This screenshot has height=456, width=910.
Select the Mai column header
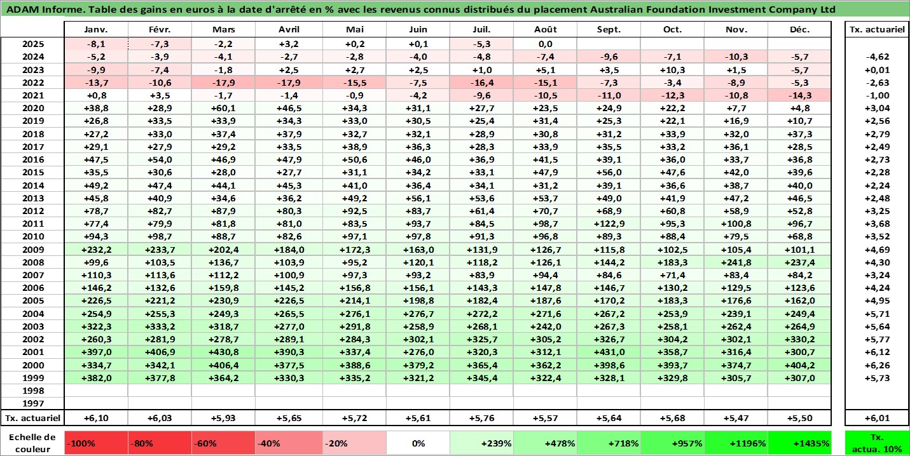354,29
